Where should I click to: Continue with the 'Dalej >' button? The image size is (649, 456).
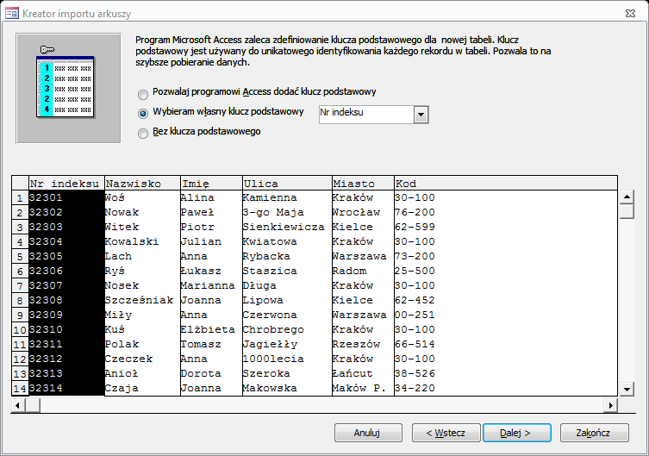tap(516, 433)
